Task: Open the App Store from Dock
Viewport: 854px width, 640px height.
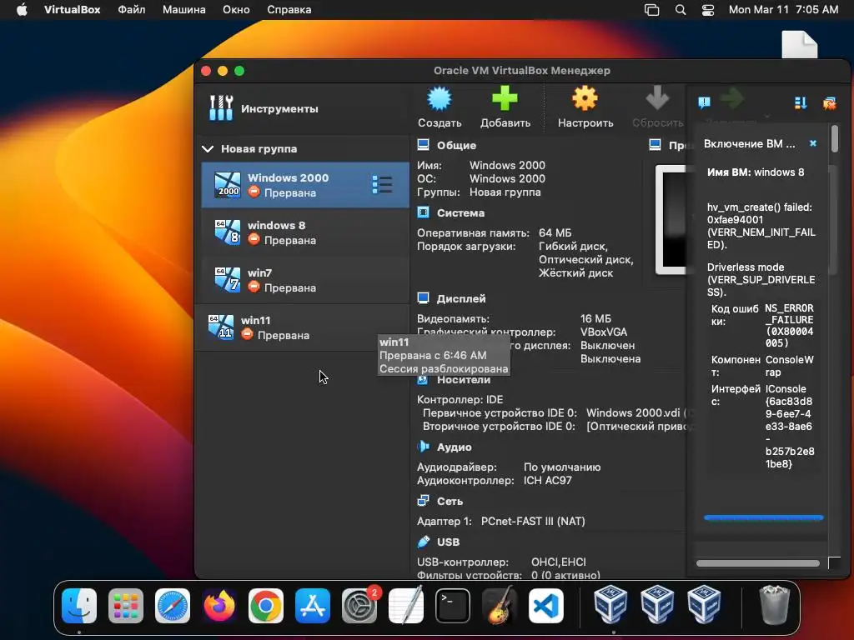Action: pyautogui.click(x=313, y=606)
